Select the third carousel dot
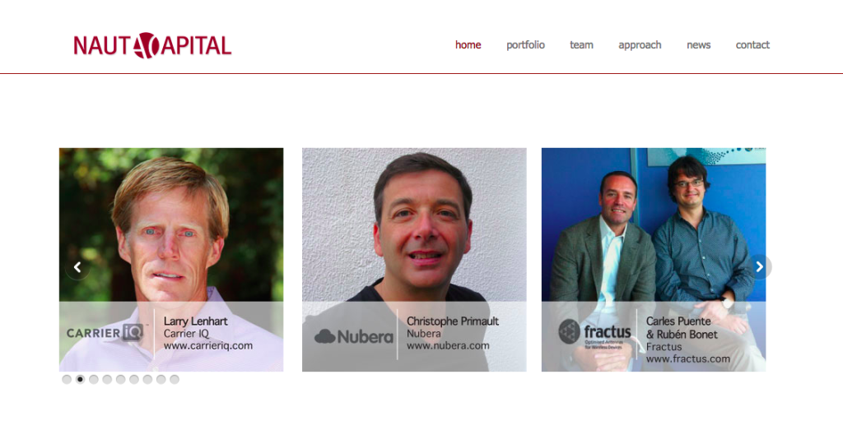 tap(94, 380)
